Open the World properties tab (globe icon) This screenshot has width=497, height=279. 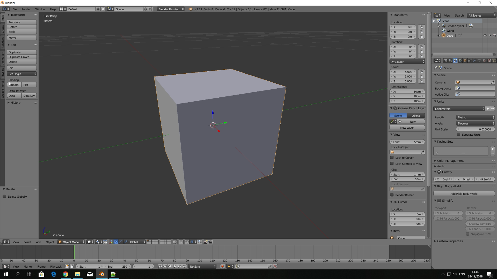tap(460, 60)
